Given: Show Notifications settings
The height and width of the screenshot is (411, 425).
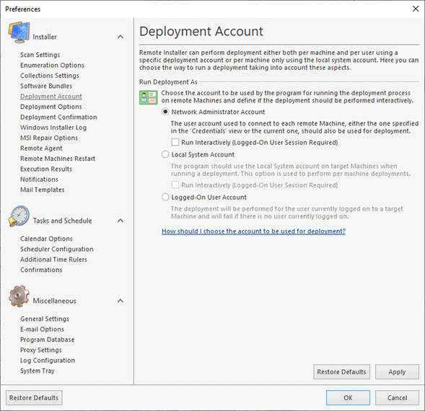Looking at the screenshot, I should click(39, 180).
